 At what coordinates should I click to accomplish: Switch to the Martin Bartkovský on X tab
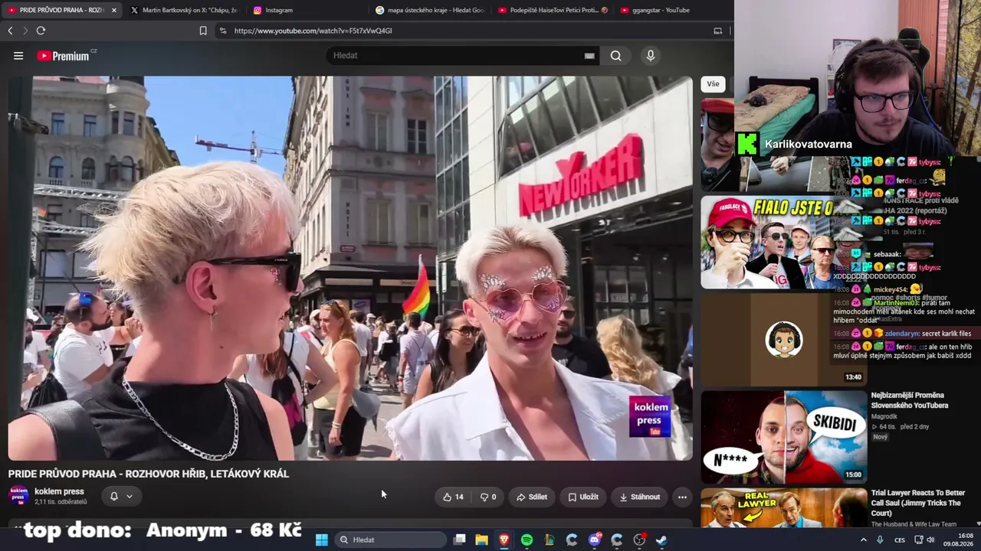[184, 10]
